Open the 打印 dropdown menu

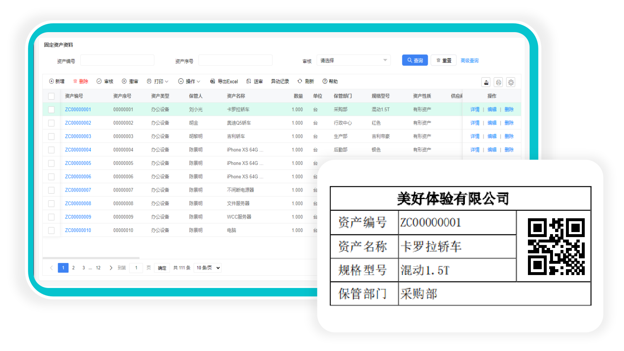157,81
